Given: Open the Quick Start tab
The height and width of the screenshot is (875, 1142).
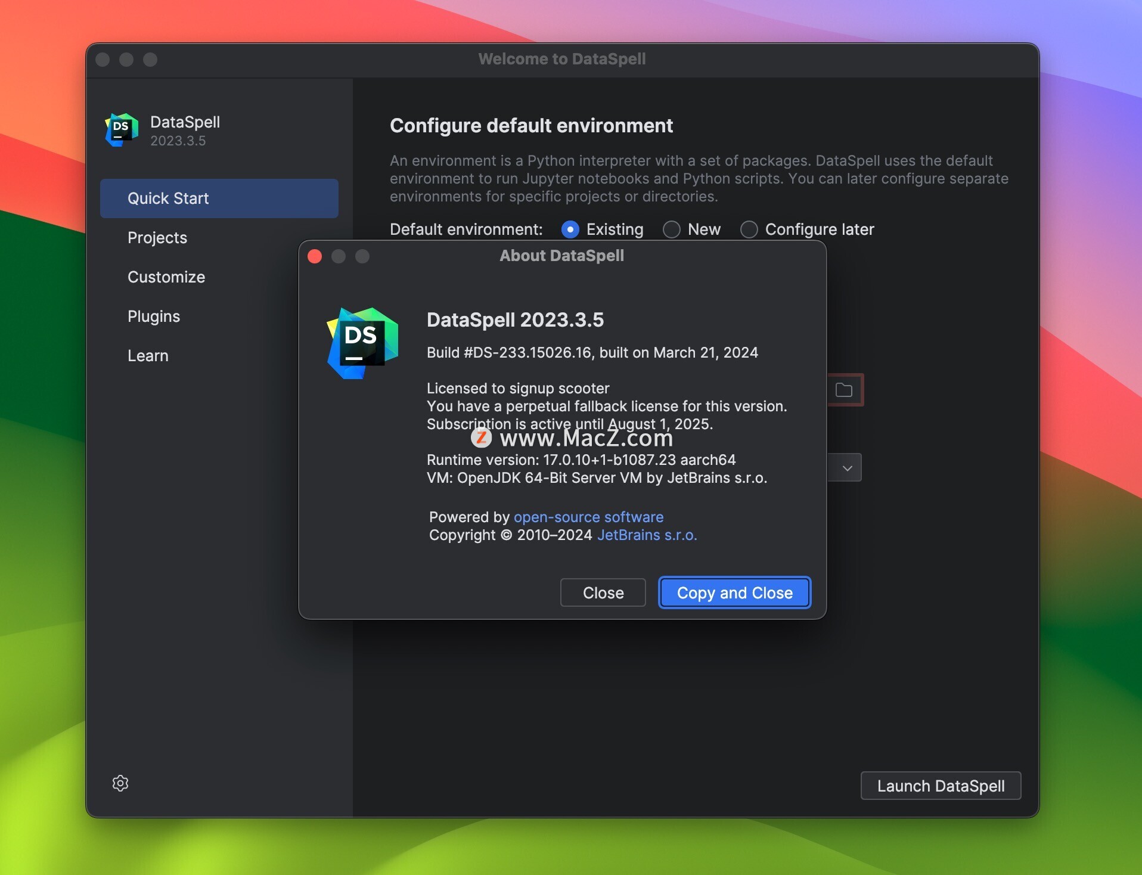Looking at the screenshot, I should coord(219,198).
